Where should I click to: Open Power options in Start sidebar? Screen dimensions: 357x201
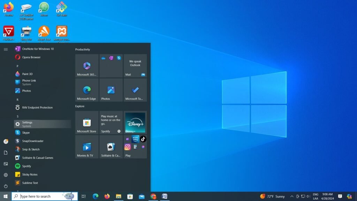pos(6,186)
